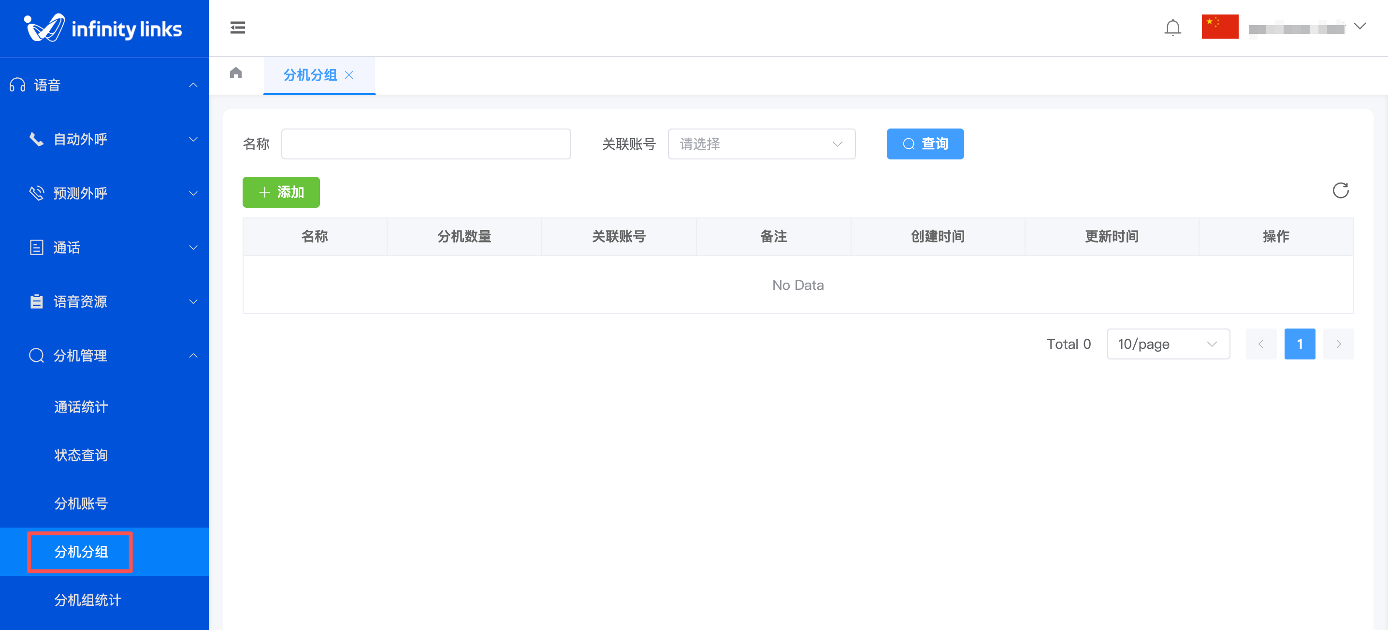Open the 10/page size dropdown
Screen dimensions: 1388x630
click(x=1168, y=344)
